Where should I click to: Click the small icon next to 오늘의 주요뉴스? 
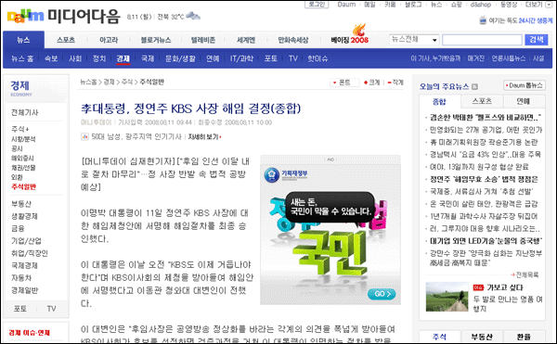pos(474,86)
